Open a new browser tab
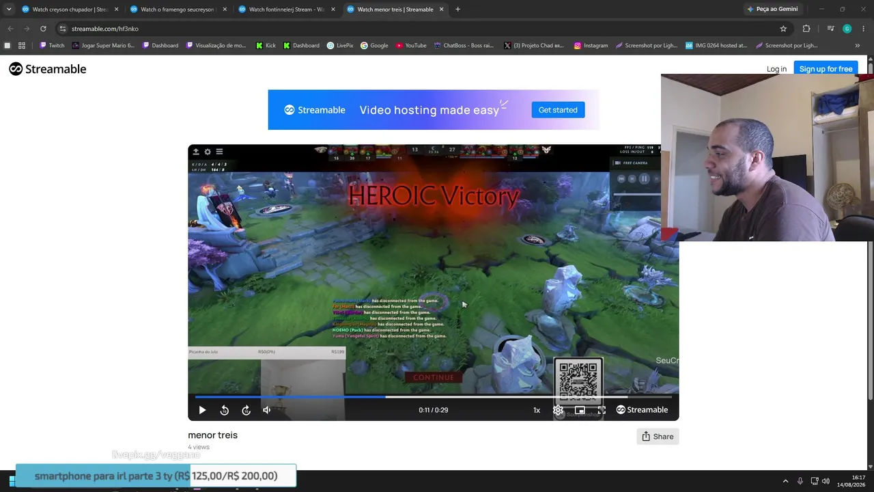This screenshot has height=492, width=874. tap(457, 10)
